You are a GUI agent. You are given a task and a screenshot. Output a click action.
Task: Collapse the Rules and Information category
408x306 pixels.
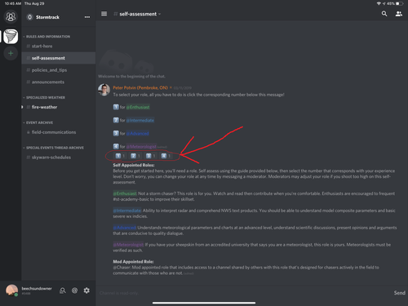pos(47,37)
